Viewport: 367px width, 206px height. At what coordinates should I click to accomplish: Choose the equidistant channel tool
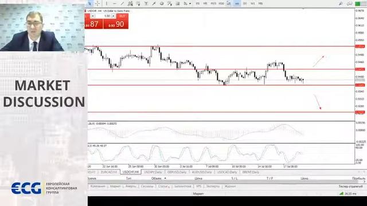click(130, 3)
